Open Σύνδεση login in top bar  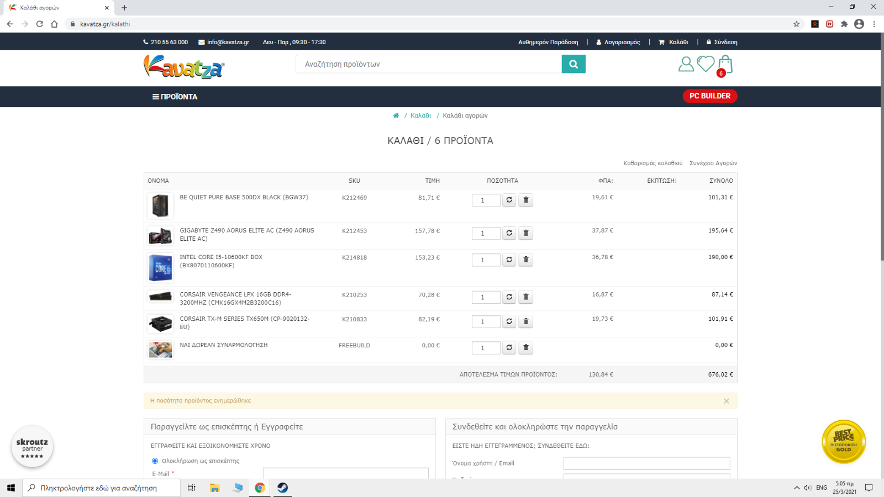click(x=722, y=42)
